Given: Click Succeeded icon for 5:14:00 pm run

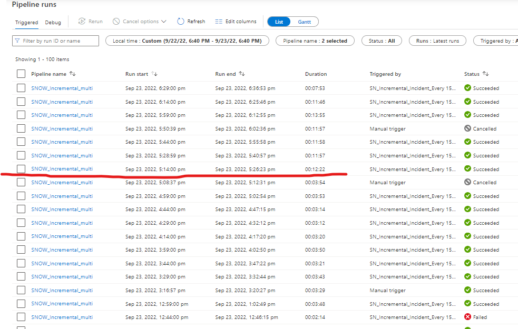Looking at the screenshot, I should (x=467, y=168).
